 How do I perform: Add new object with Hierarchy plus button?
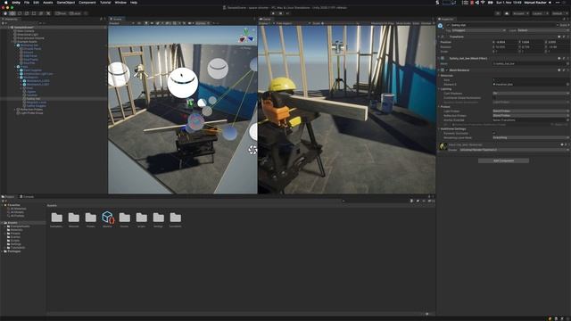tap(4, 23)
